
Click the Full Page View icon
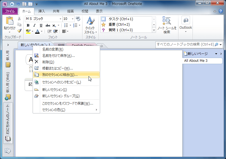tap(30, 4)
